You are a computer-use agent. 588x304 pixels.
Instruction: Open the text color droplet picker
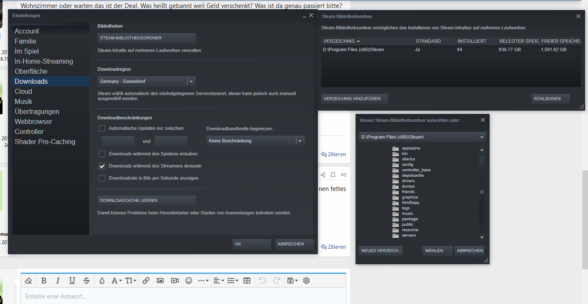click(102, 281)
